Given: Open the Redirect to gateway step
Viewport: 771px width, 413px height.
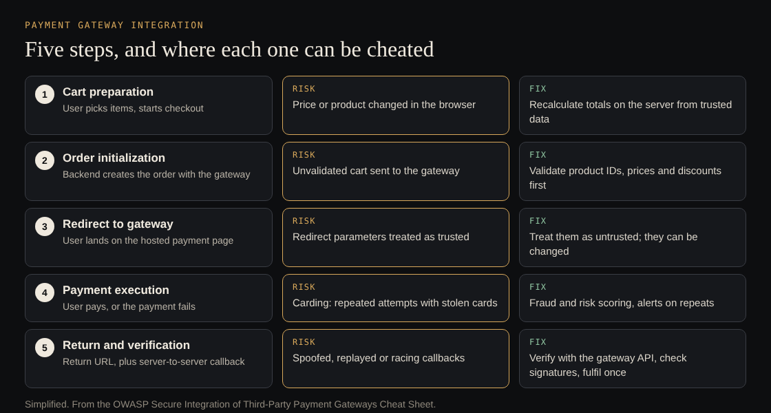Looking at the screenshot, I should 149,237.
